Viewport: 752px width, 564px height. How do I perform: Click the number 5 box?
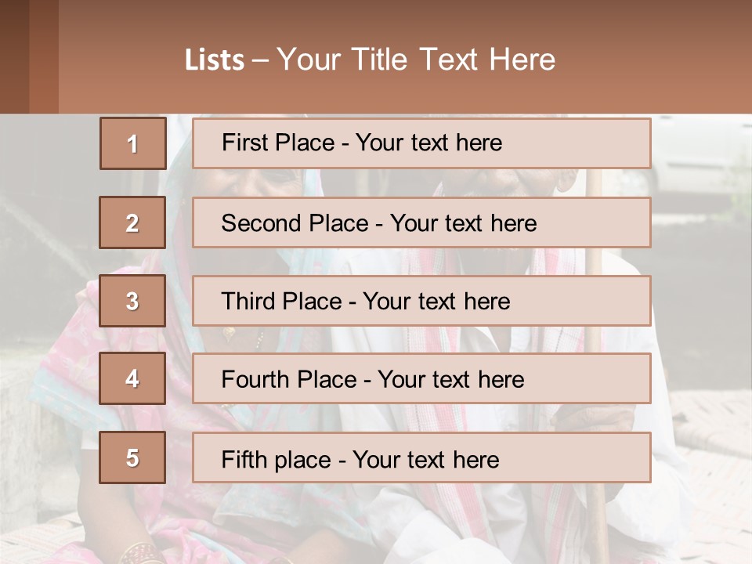[x=132, y=457]
